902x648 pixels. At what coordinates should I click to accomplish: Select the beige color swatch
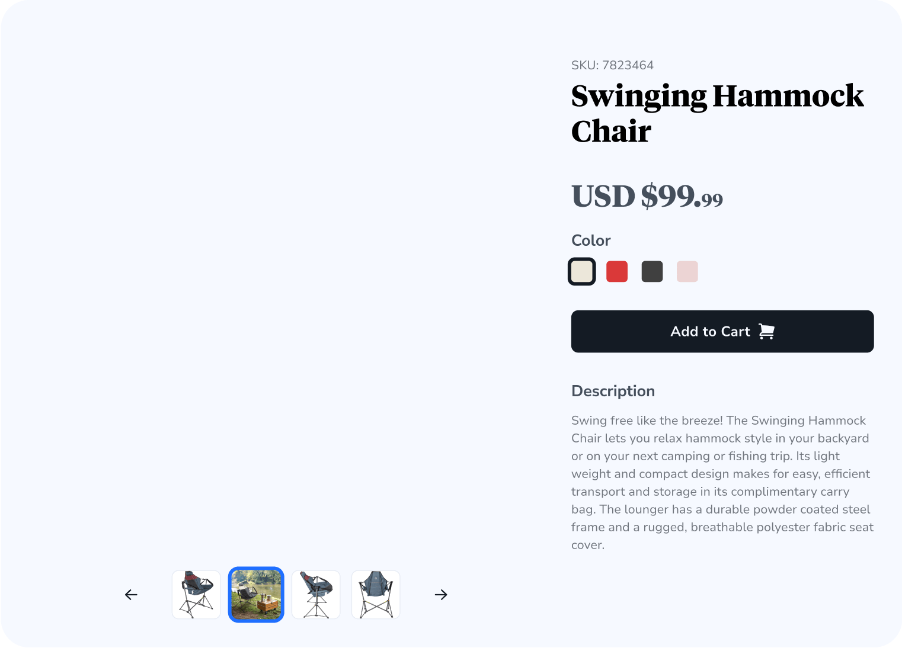tap(581, 272)
